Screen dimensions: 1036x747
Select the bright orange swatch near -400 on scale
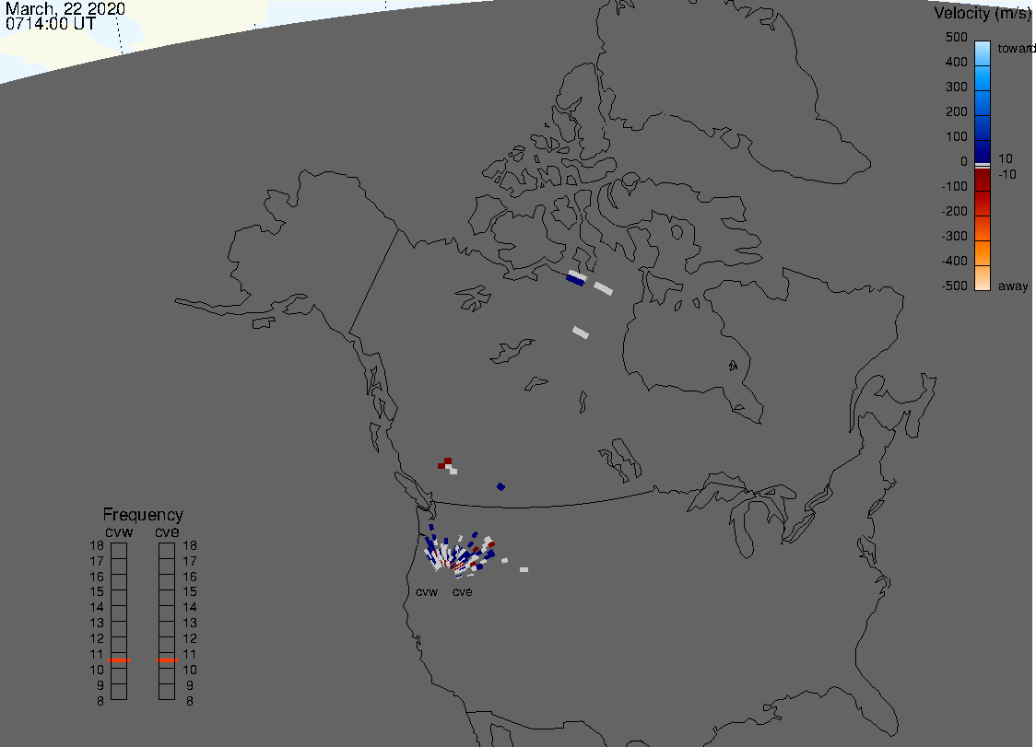pos(983,253)
